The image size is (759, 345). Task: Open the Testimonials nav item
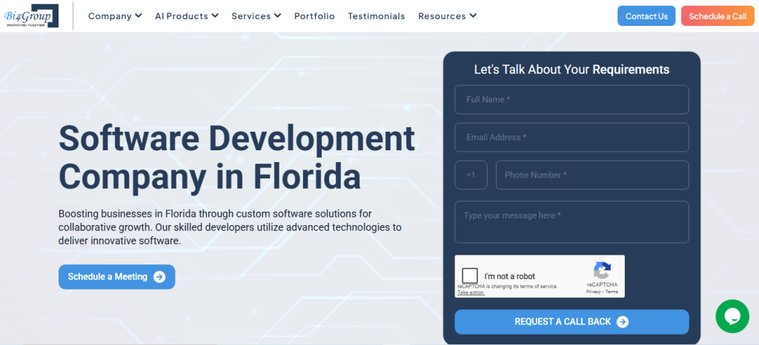click(377, 16)
